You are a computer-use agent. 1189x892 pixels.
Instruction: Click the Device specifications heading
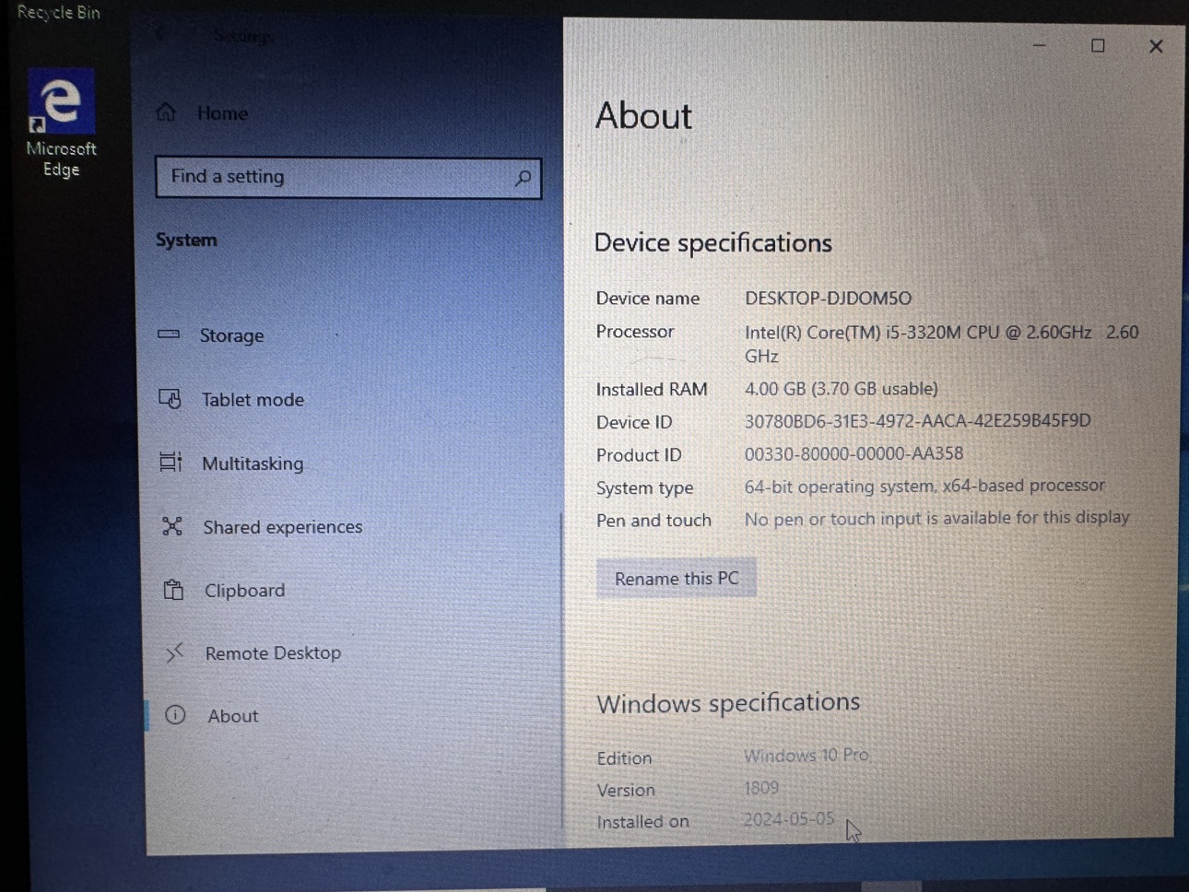coord(713,243)
